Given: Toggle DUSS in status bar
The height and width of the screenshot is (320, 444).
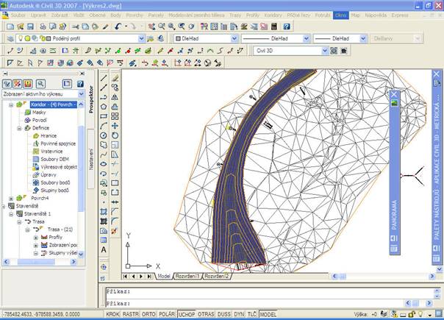Looking at the screenshot, I should [224, 314].
